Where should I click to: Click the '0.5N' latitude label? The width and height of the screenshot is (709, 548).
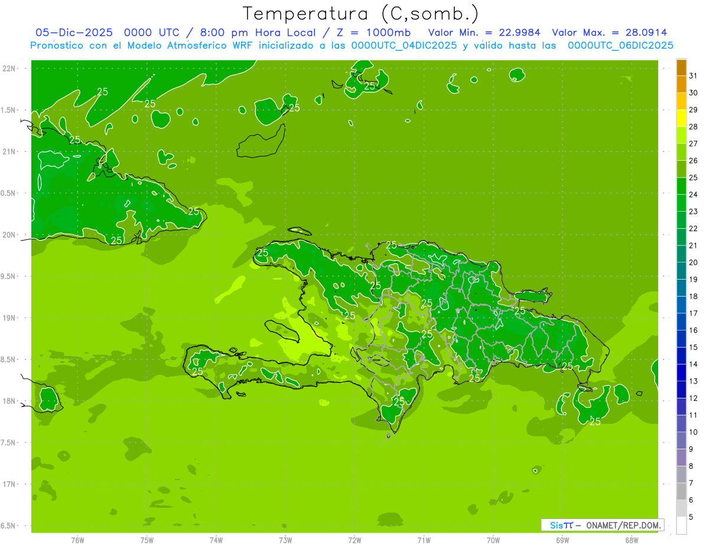coord(8,193)
